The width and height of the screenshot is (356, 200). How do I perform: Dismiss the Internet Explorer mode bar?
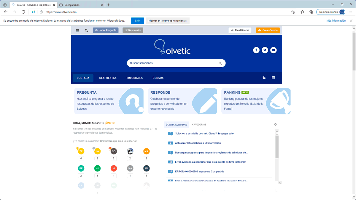click(x=351, y=21)
